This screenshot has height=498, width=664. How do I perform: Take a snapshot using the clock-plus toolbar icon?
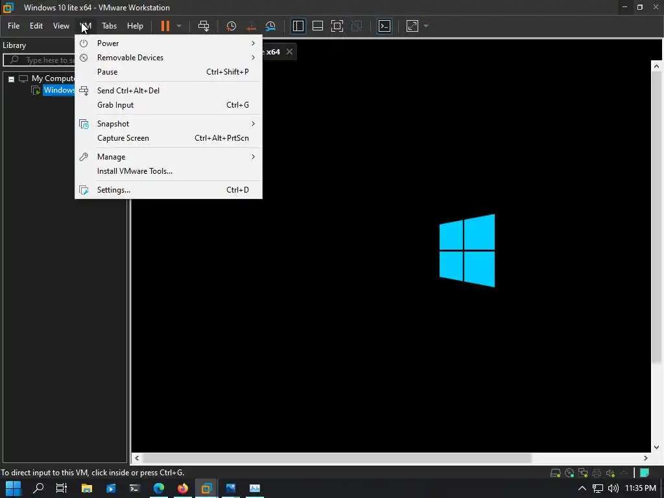(231, 26)
